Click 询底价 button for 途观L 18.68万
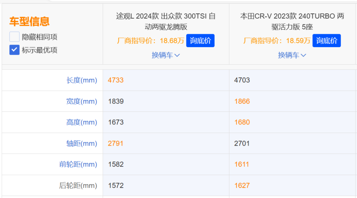The image size is (357, 198). click(x=200, y=41)
